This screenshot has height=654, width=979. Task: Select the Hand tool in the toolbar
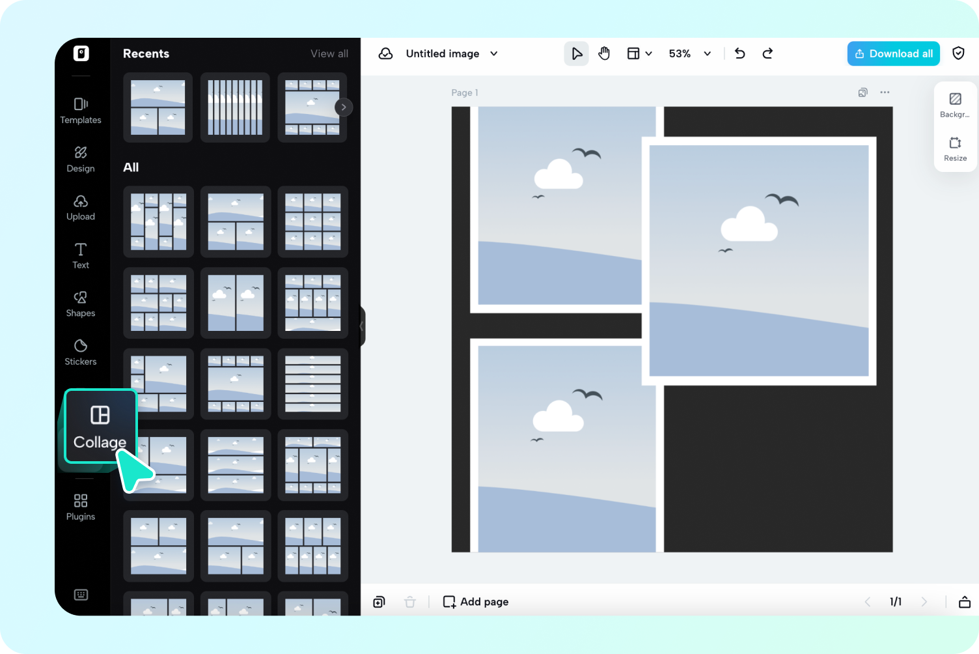[604, 53]
